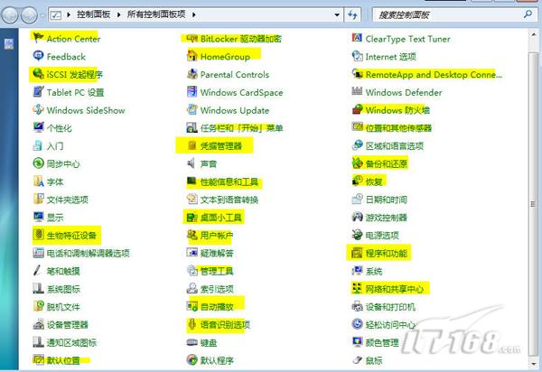Viewport: 542px width, 372px height.
Task: Open the Parental Controls icon
Action: pos(192,73)
